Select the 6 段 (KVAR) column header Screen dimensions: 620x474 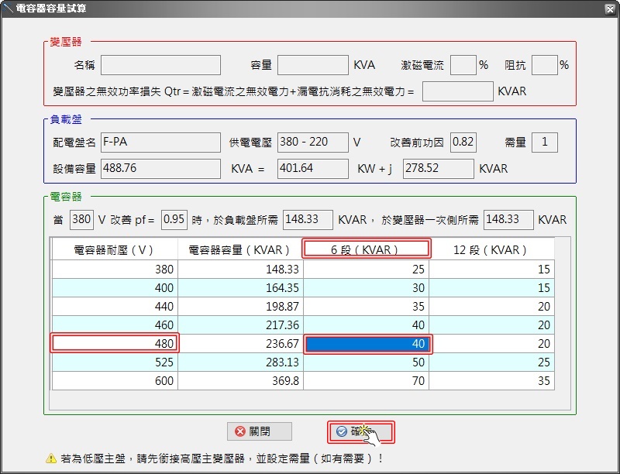[x=366, y=249]
